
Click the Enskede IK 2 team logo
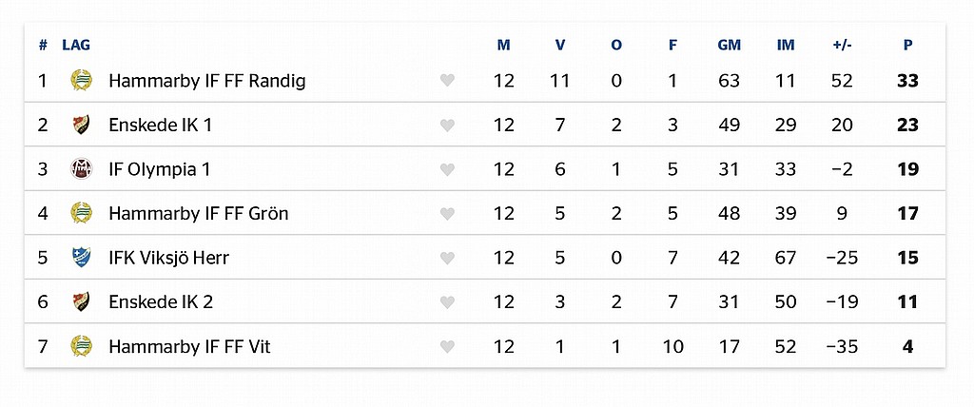pos(82,302)
